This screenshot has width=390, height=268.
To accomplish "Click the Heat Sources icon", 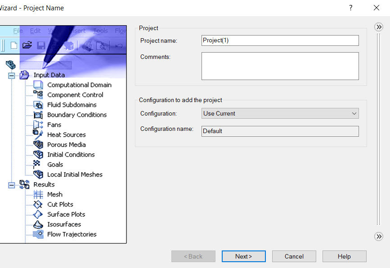I will [38, 134].
